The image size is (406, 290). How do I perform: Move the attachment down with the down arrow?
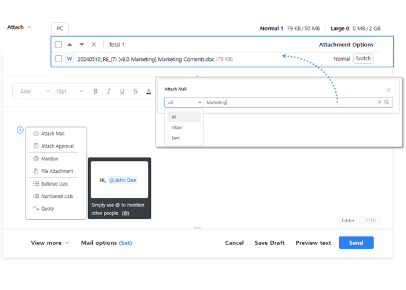point(82,45)
